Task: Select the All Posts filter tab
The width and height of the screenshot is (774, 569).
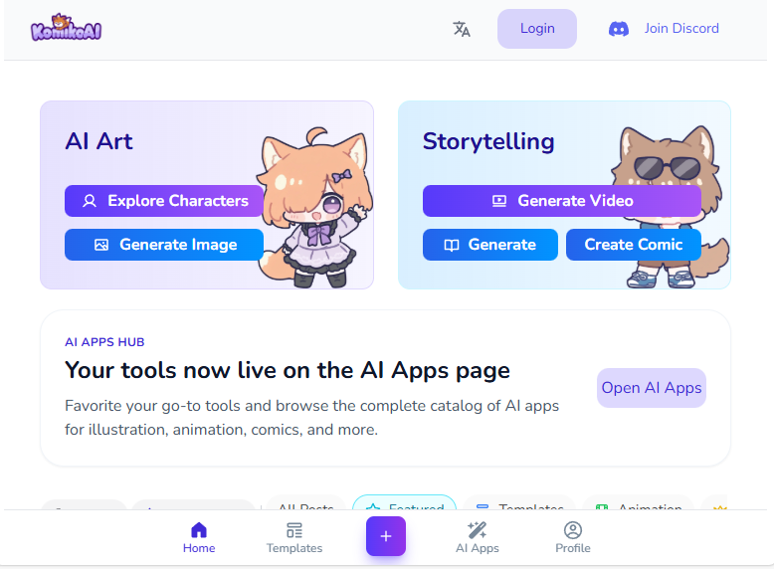Action: click(305, 502)
